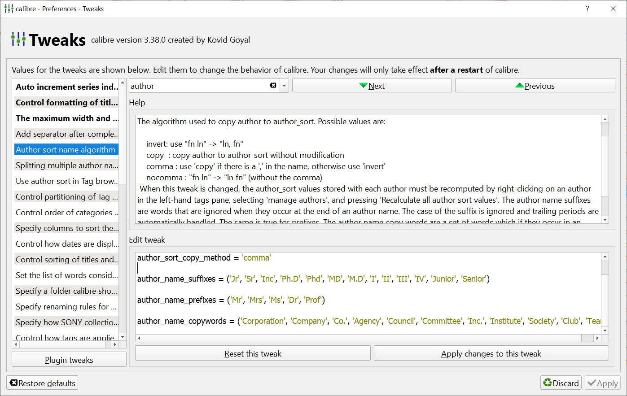
Task: Choose 'Control order of categories' tweak
Action: 66,213
